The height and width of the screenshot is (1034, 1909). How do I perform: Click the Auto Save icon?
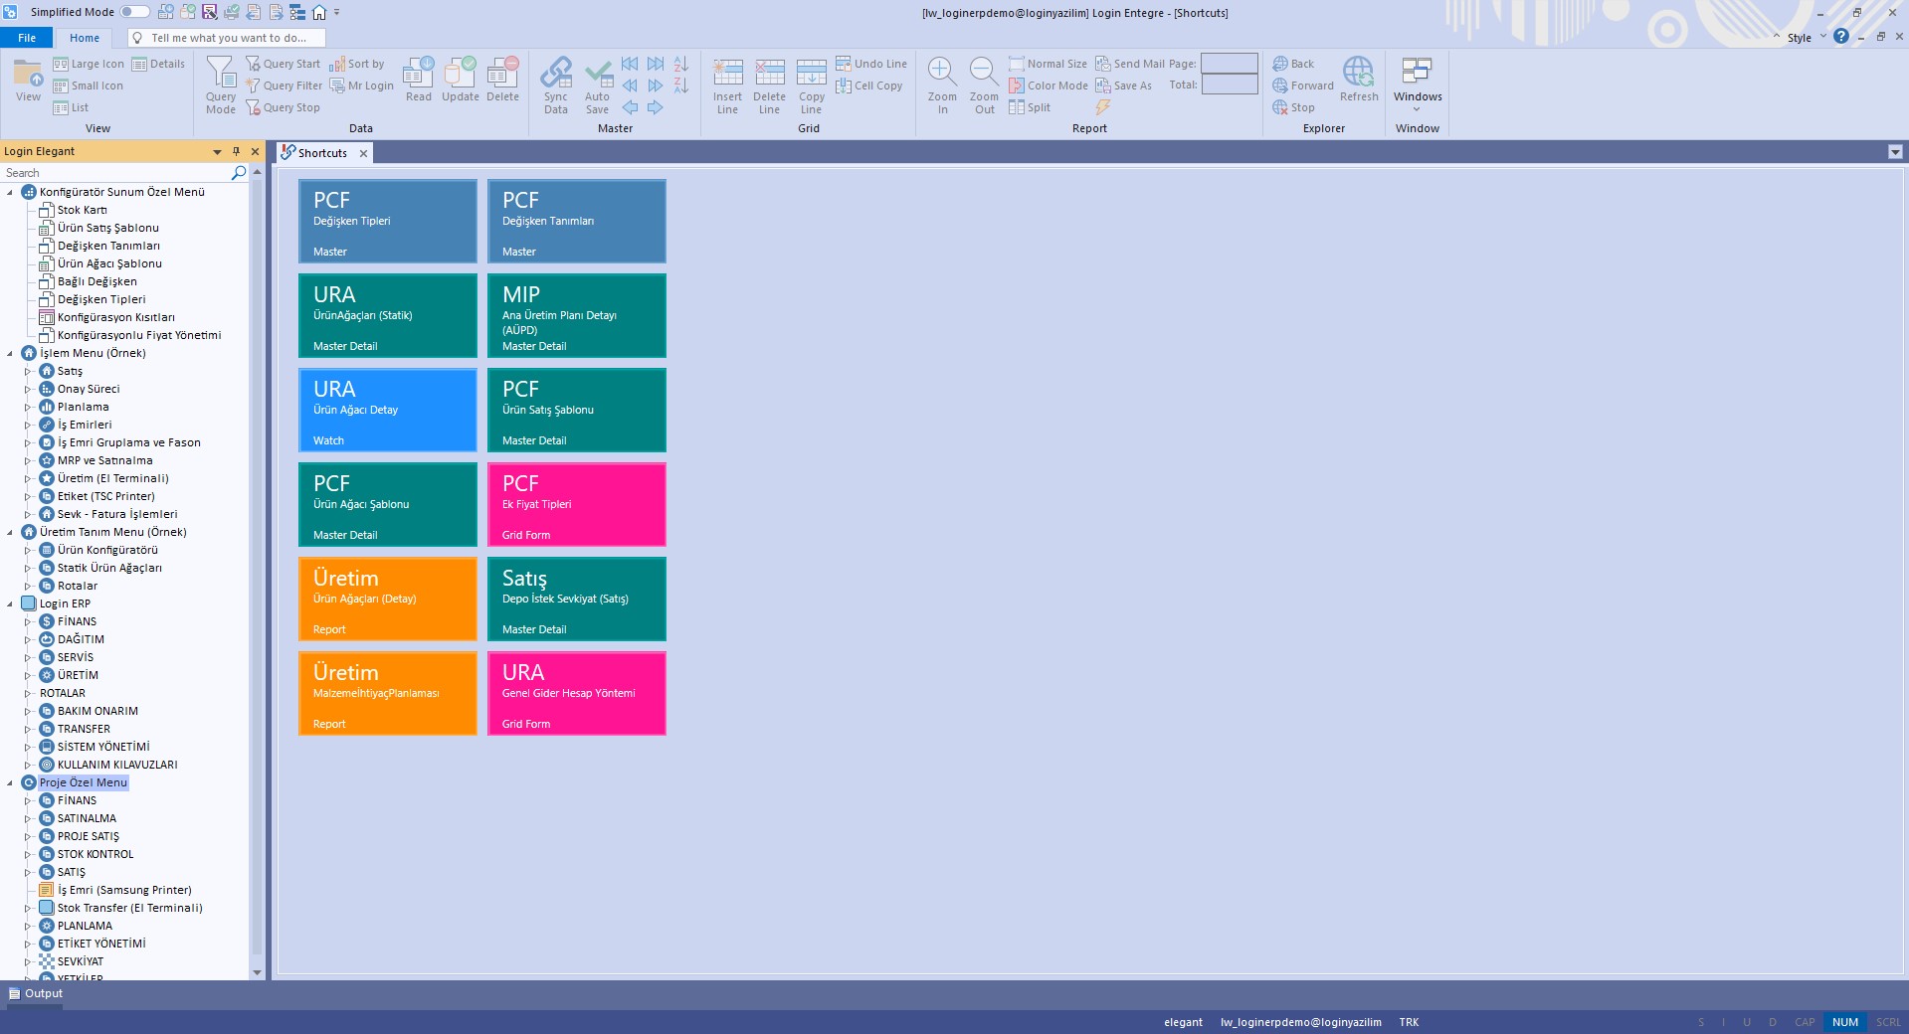pyautogui.click(x=597, y=85)
